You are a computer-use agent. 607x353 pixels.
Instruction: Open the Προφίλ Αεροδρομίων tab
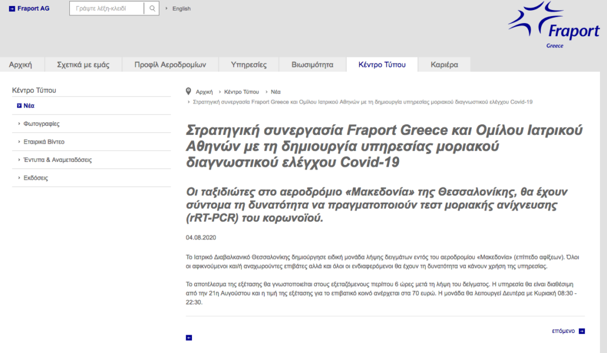point(170,64)
